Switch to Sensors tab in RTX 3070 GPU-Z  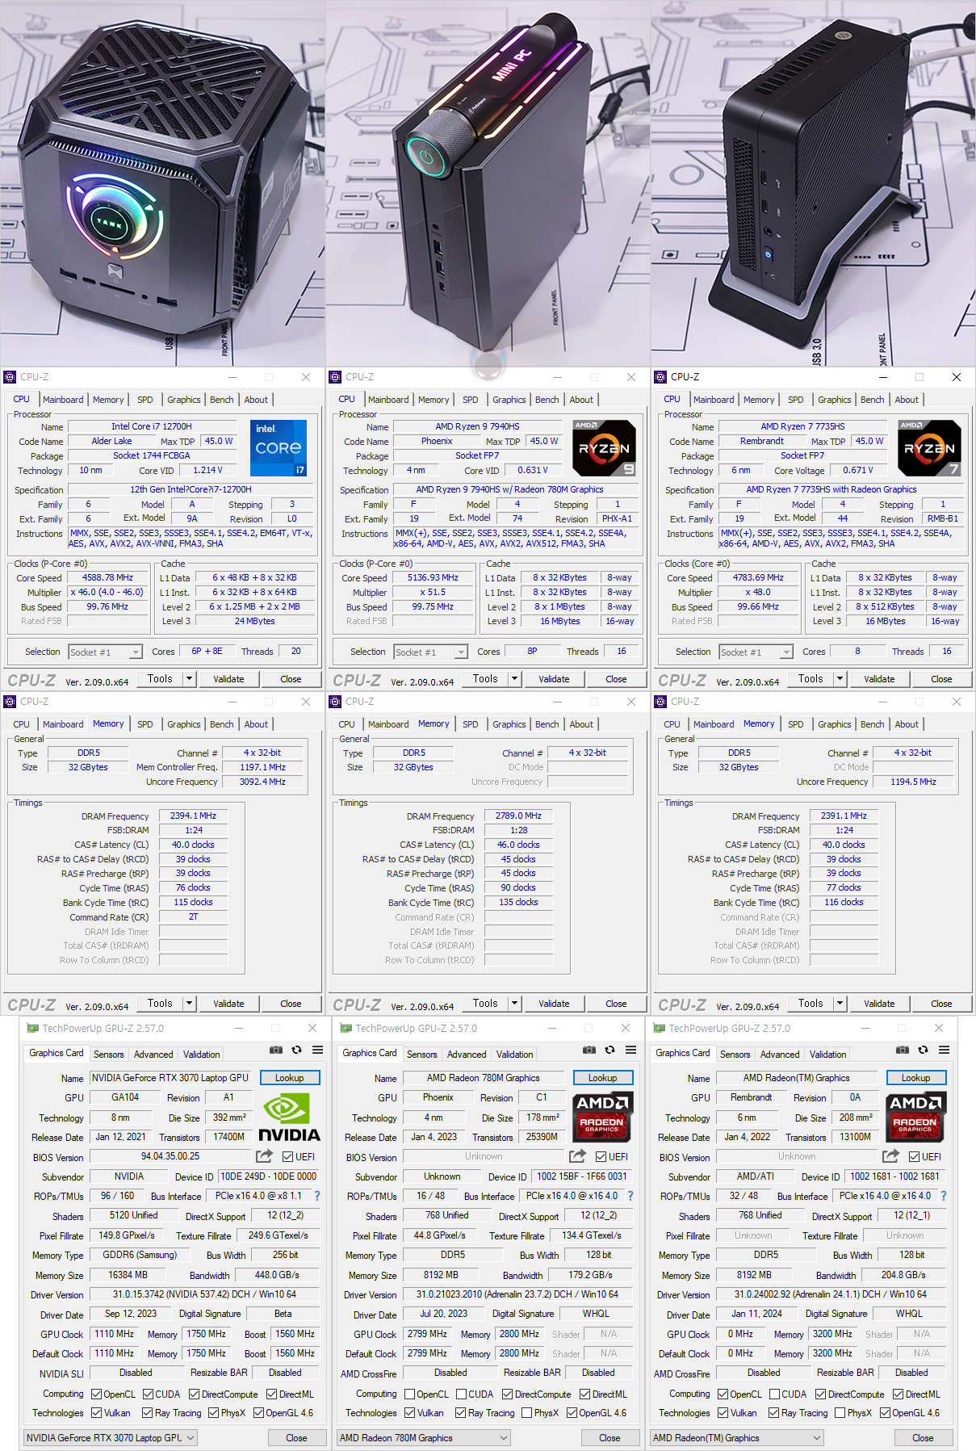click(109, 1055)
